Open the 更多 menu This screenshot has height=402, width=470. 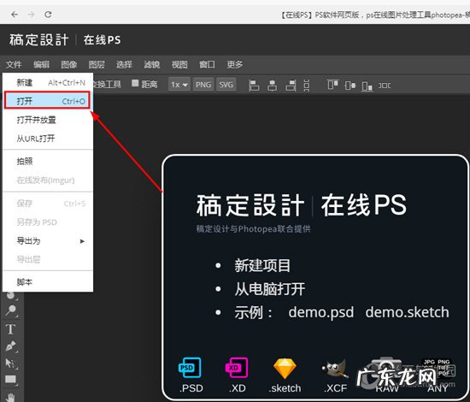click(x=235, y=64)
